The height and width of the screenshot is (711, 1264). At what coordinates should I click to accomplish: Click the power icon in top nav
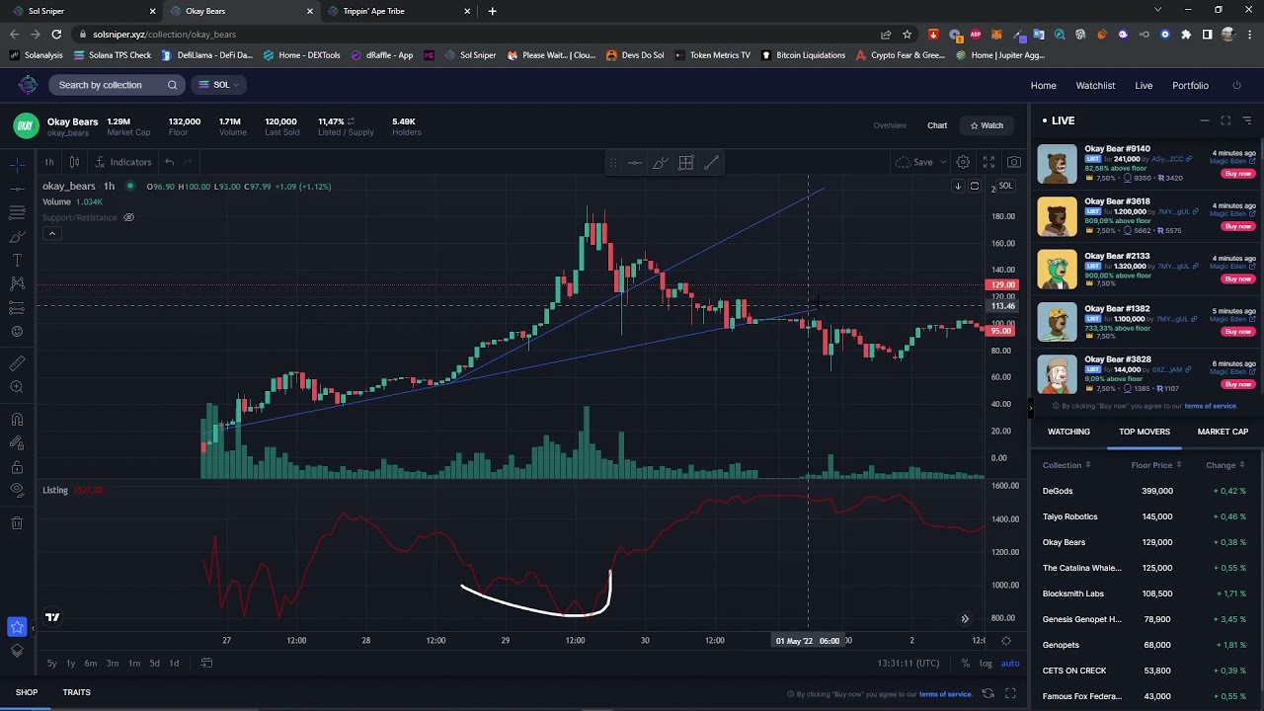[x=1236, y=85]
